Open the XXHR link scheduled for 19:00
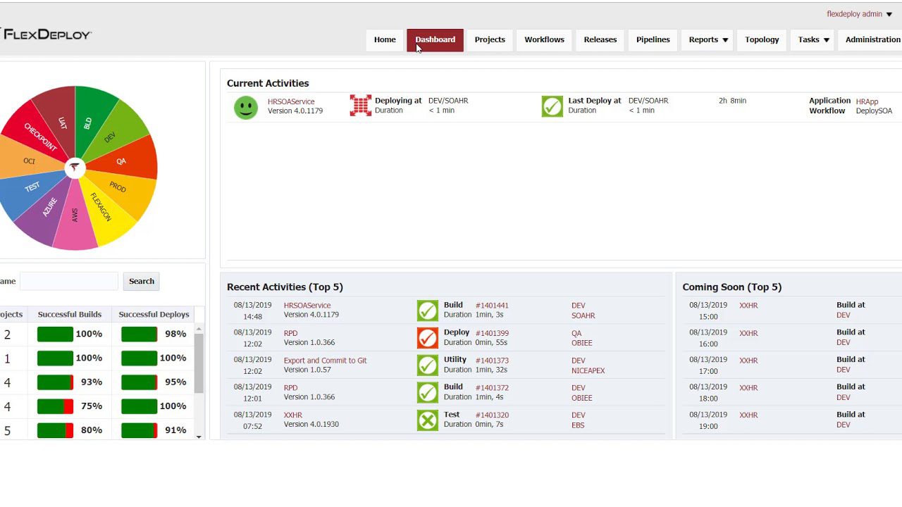Viewport: 902px width, 507px height. (748, 415)
